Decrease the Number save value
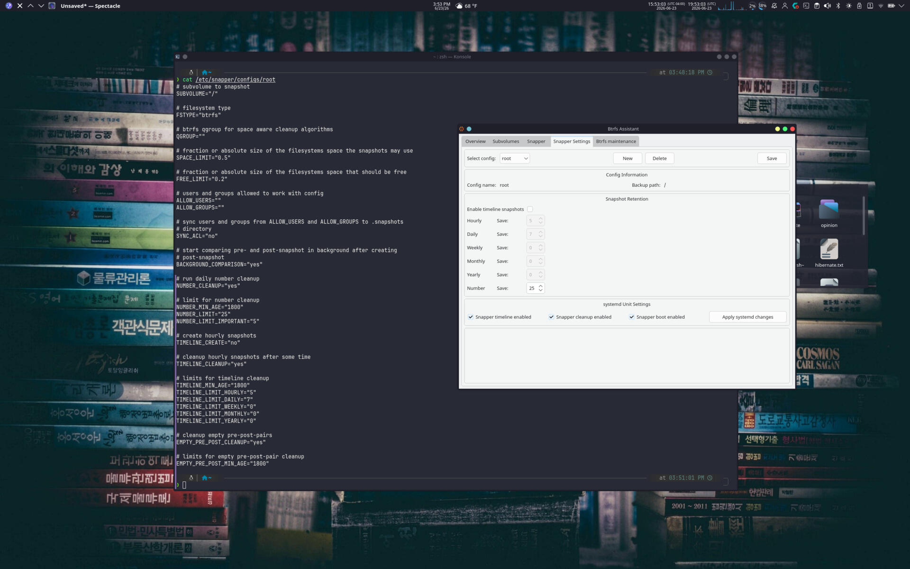910x569 pixels. (x=540, y=290)
